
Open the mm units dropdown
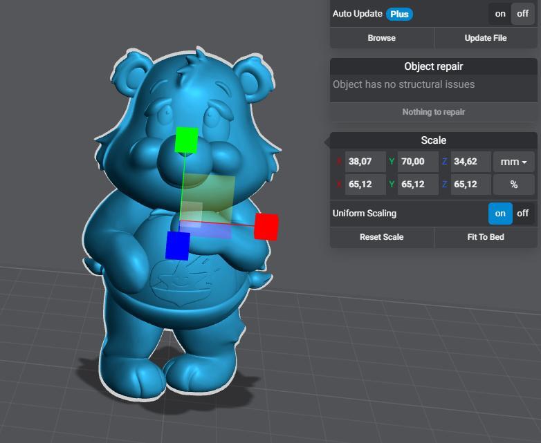[514, 162]
